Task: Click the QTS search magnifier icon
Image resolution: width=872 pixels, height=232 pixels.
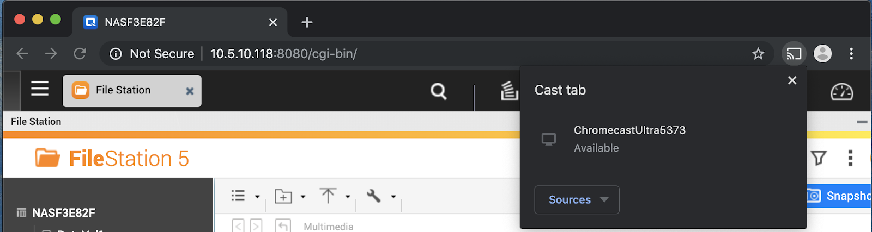Action: pos(438,91)
